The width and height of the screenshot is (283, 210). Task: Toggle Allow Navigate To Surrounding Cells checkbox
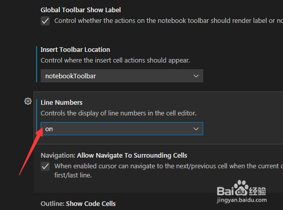pos(45,166)
